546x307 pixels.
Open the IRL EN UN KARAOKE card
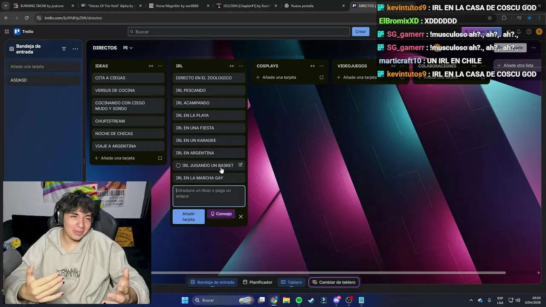[x=209, y=140]
